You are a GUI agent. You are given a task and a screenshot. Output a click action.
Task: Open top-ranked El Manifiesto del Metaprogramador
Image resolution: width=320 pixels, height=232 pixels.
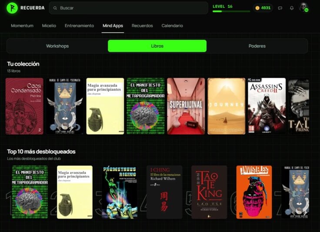(30, 192)
